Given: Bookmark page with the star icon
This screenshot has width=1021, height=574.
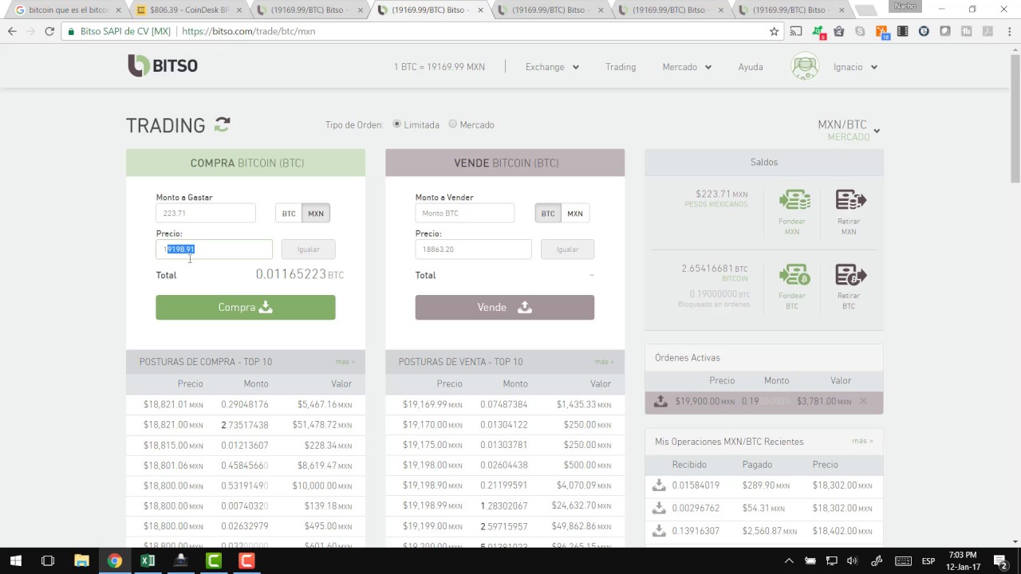Looking at the screenshot, I should [774, 31].
